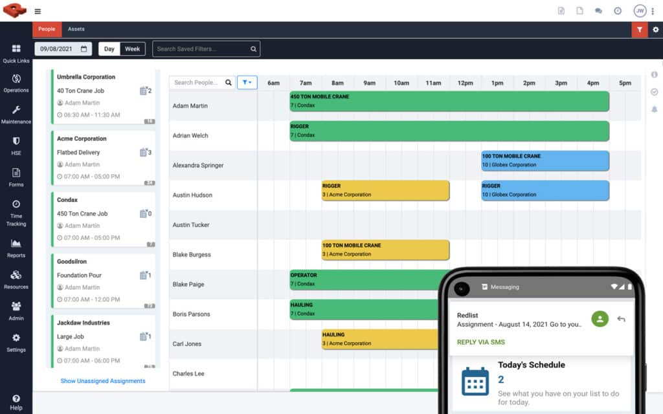Image resolution: width=663 pixels, height=414 pixels.
Task: Open the messaging chat icon in top bar
Action: pos(598,10)
